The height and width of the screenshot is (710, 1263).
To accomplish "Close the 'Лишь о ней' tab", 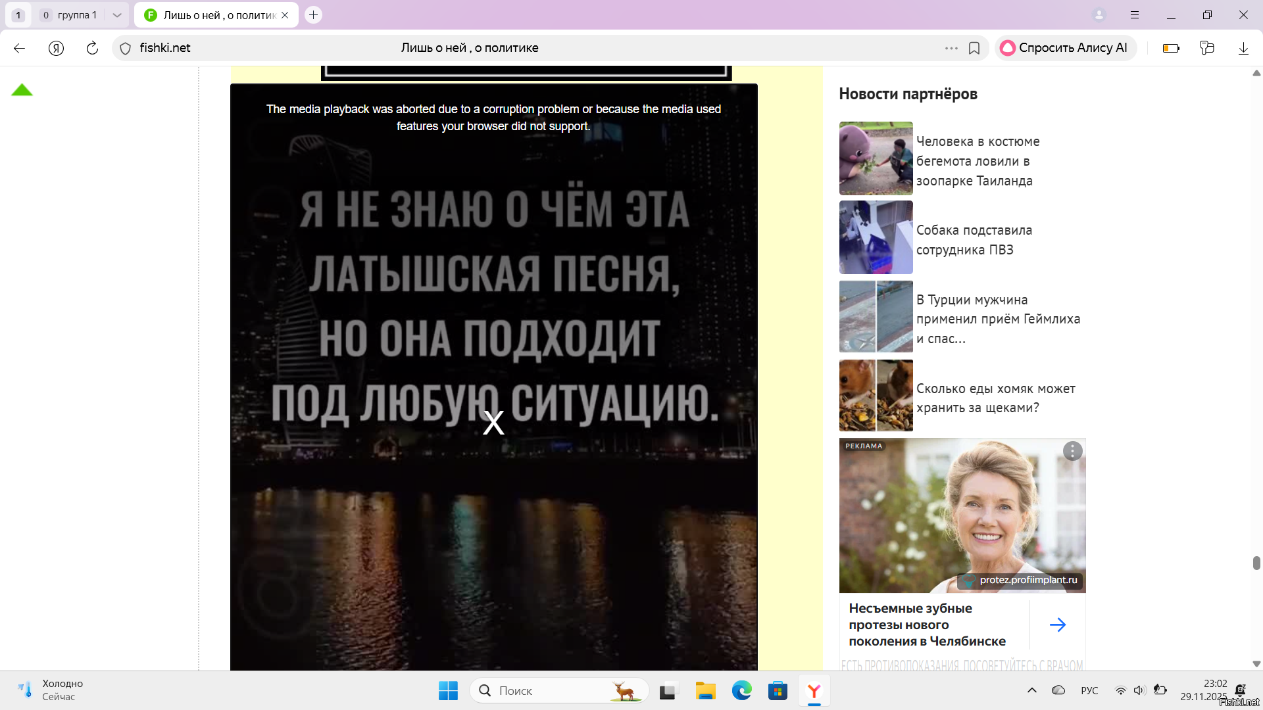I will [x=285, y=15].
